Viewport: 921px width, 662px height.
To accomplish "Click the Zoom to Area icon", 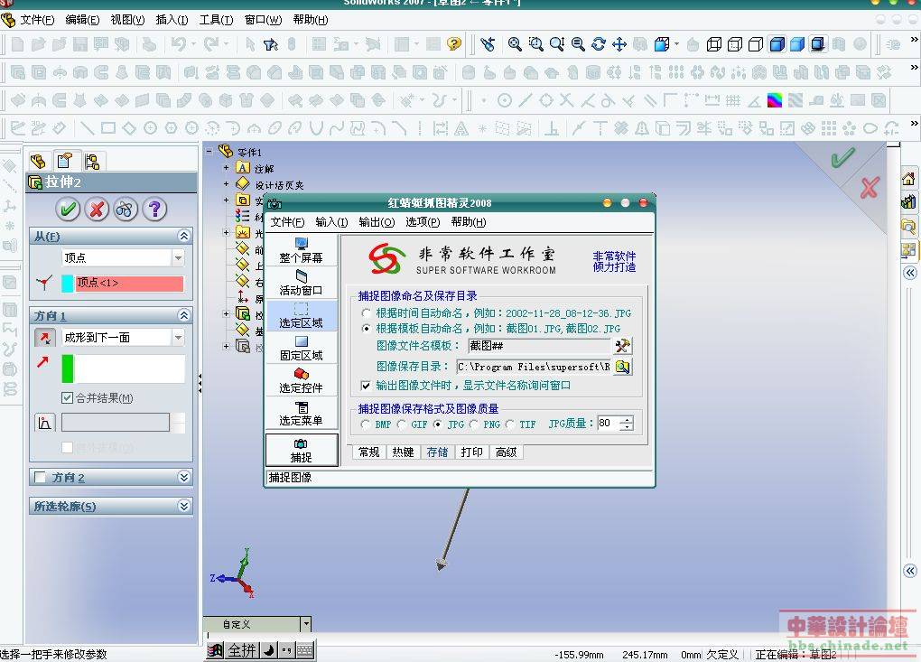I will tap(535, 44).
